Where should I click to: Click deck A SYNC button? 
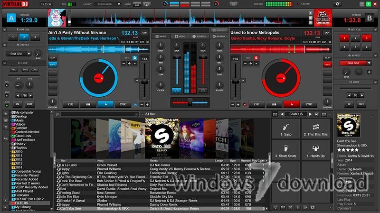coord(123,104)
